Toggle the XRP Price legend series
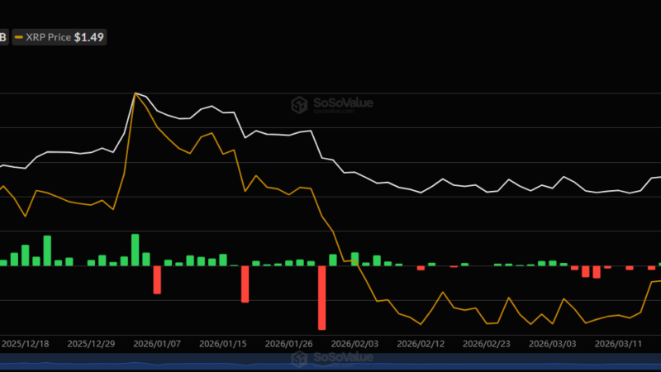 click(59, 37)
